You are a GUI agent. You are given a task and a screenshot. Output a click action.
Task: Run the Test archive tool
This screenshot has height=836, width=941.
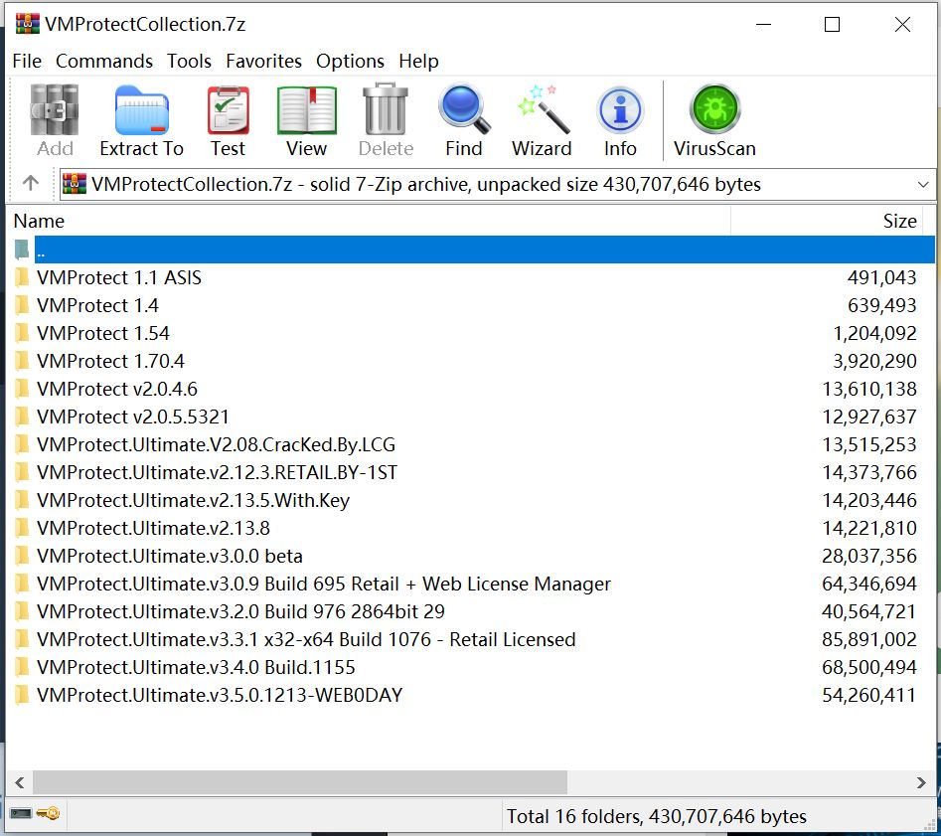(229, 110)
